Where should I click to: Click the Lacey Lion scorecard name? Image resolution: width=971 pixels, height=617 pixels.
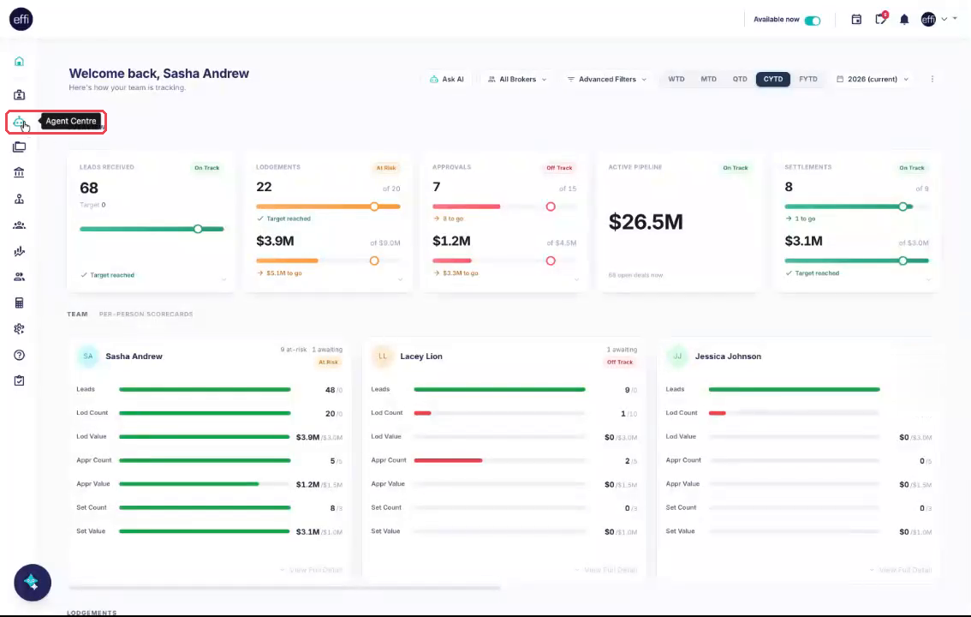421,356
